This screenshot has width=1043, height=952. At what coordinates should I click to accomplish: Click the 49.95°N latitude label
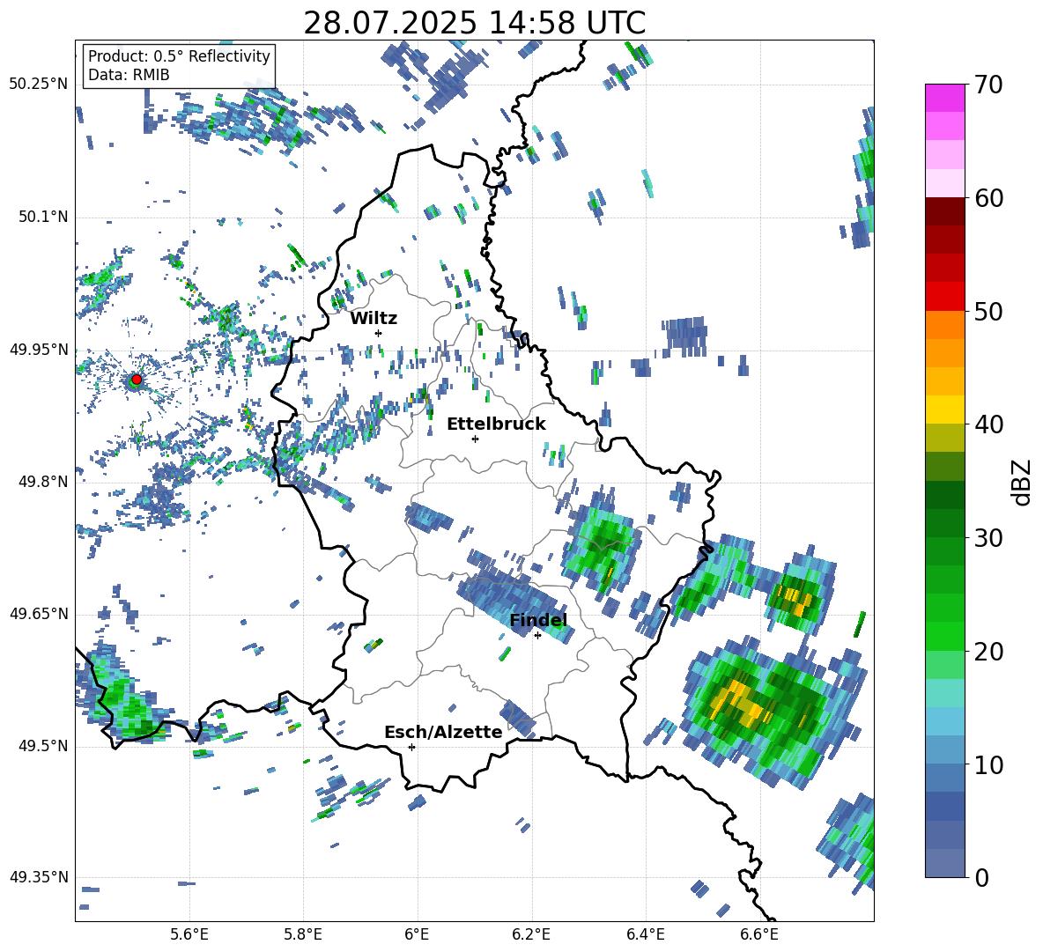pos(39,350)
